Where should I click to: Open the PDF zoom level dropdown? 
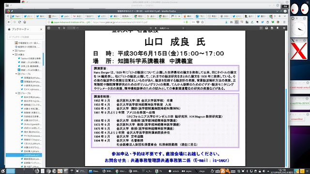click(x=172, y=28)
